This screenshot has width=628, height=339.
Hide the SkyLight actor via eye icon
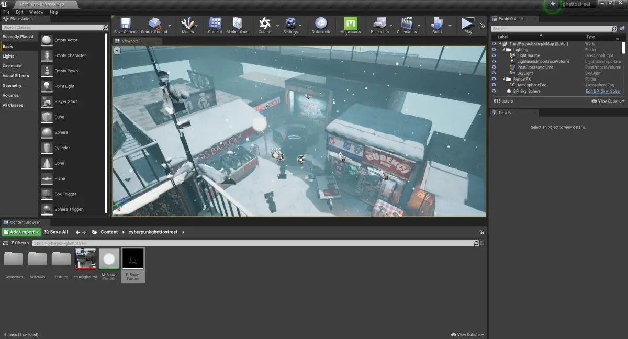(x=494, y=73)
